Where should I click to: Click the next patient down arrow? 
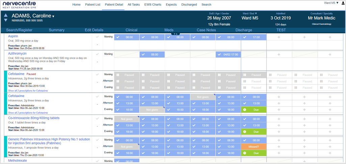6,21
